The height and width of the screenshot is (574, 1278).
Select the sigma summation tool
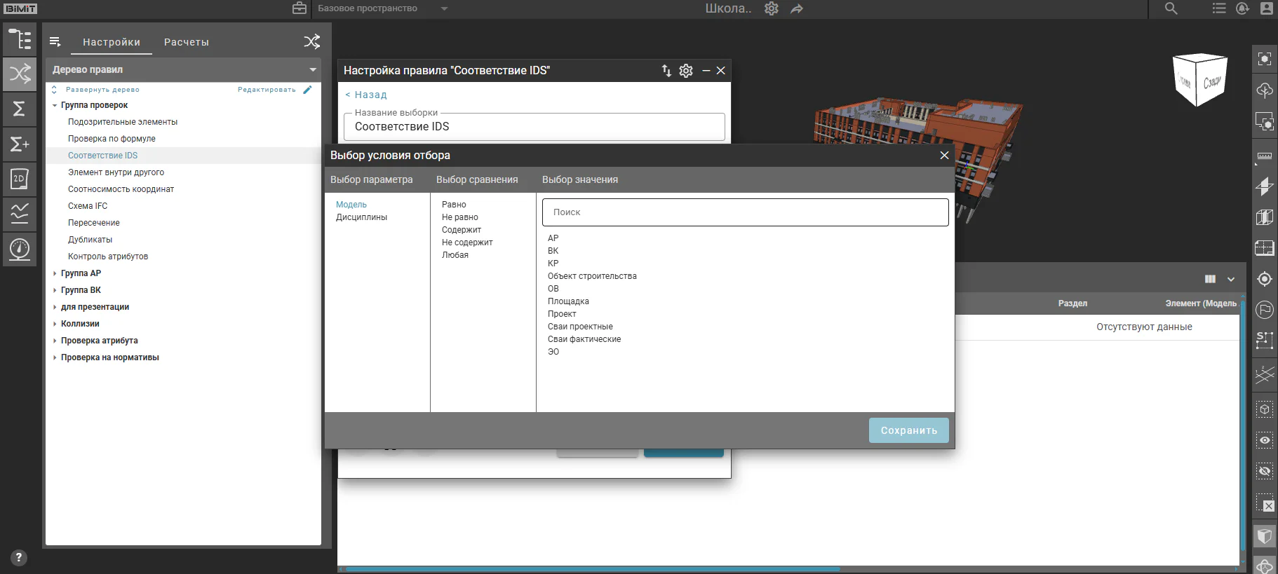20,109
